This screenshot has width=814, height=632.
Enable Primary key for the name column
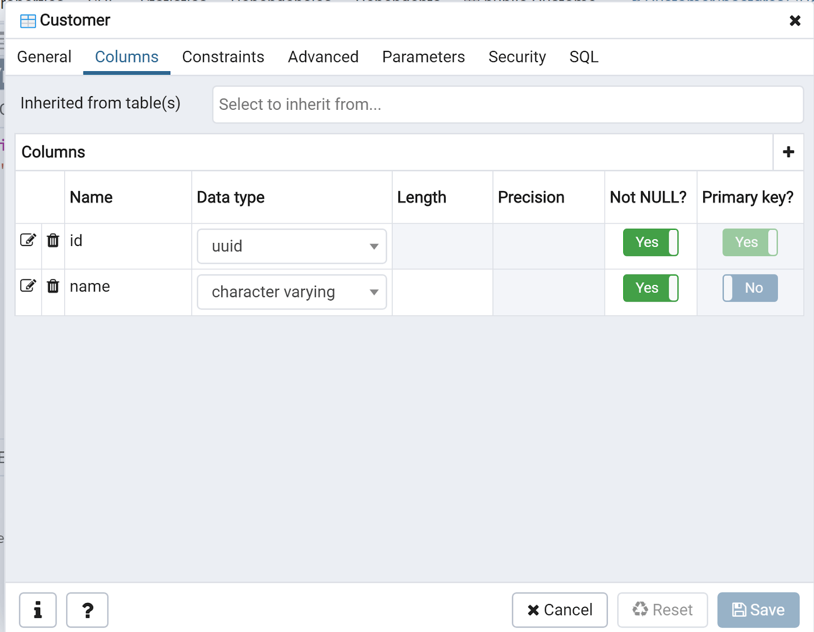tap(750, 288)
